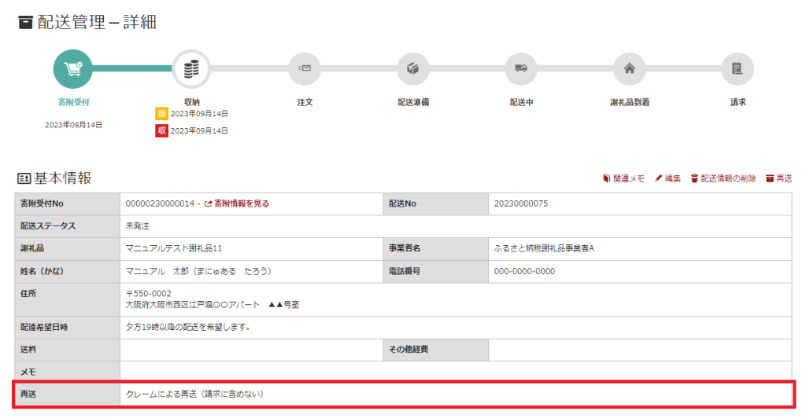Screen dimensions: 806x418
Task: Click the 収納 coins step icon
Action: (191, 69)
